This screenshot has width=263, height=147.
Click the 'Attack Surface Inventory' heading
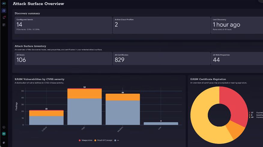(x=30, y=46)
